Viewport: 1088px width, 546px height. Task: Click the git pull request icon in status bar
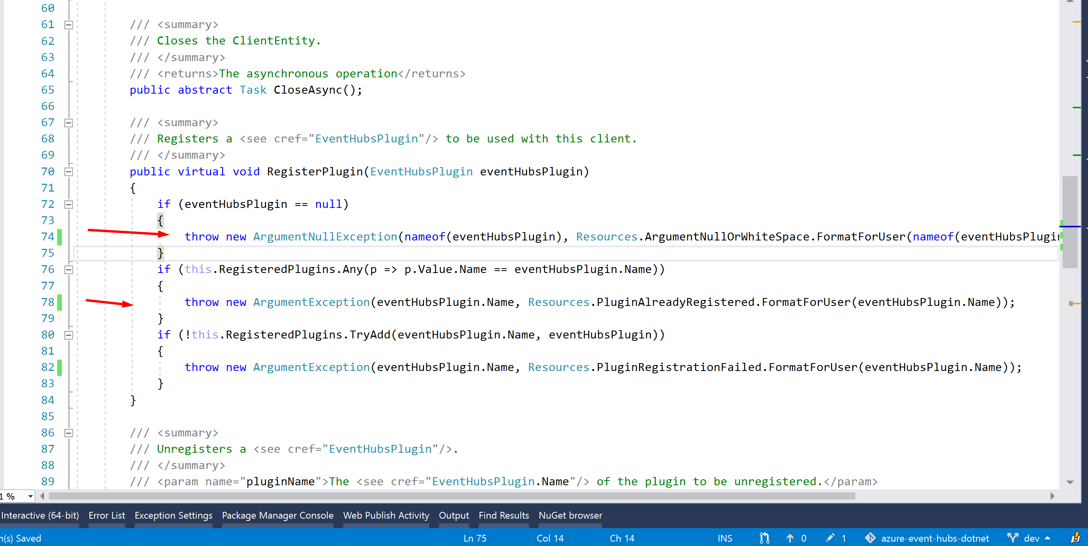pyautogui.click(x=764, y=538)
